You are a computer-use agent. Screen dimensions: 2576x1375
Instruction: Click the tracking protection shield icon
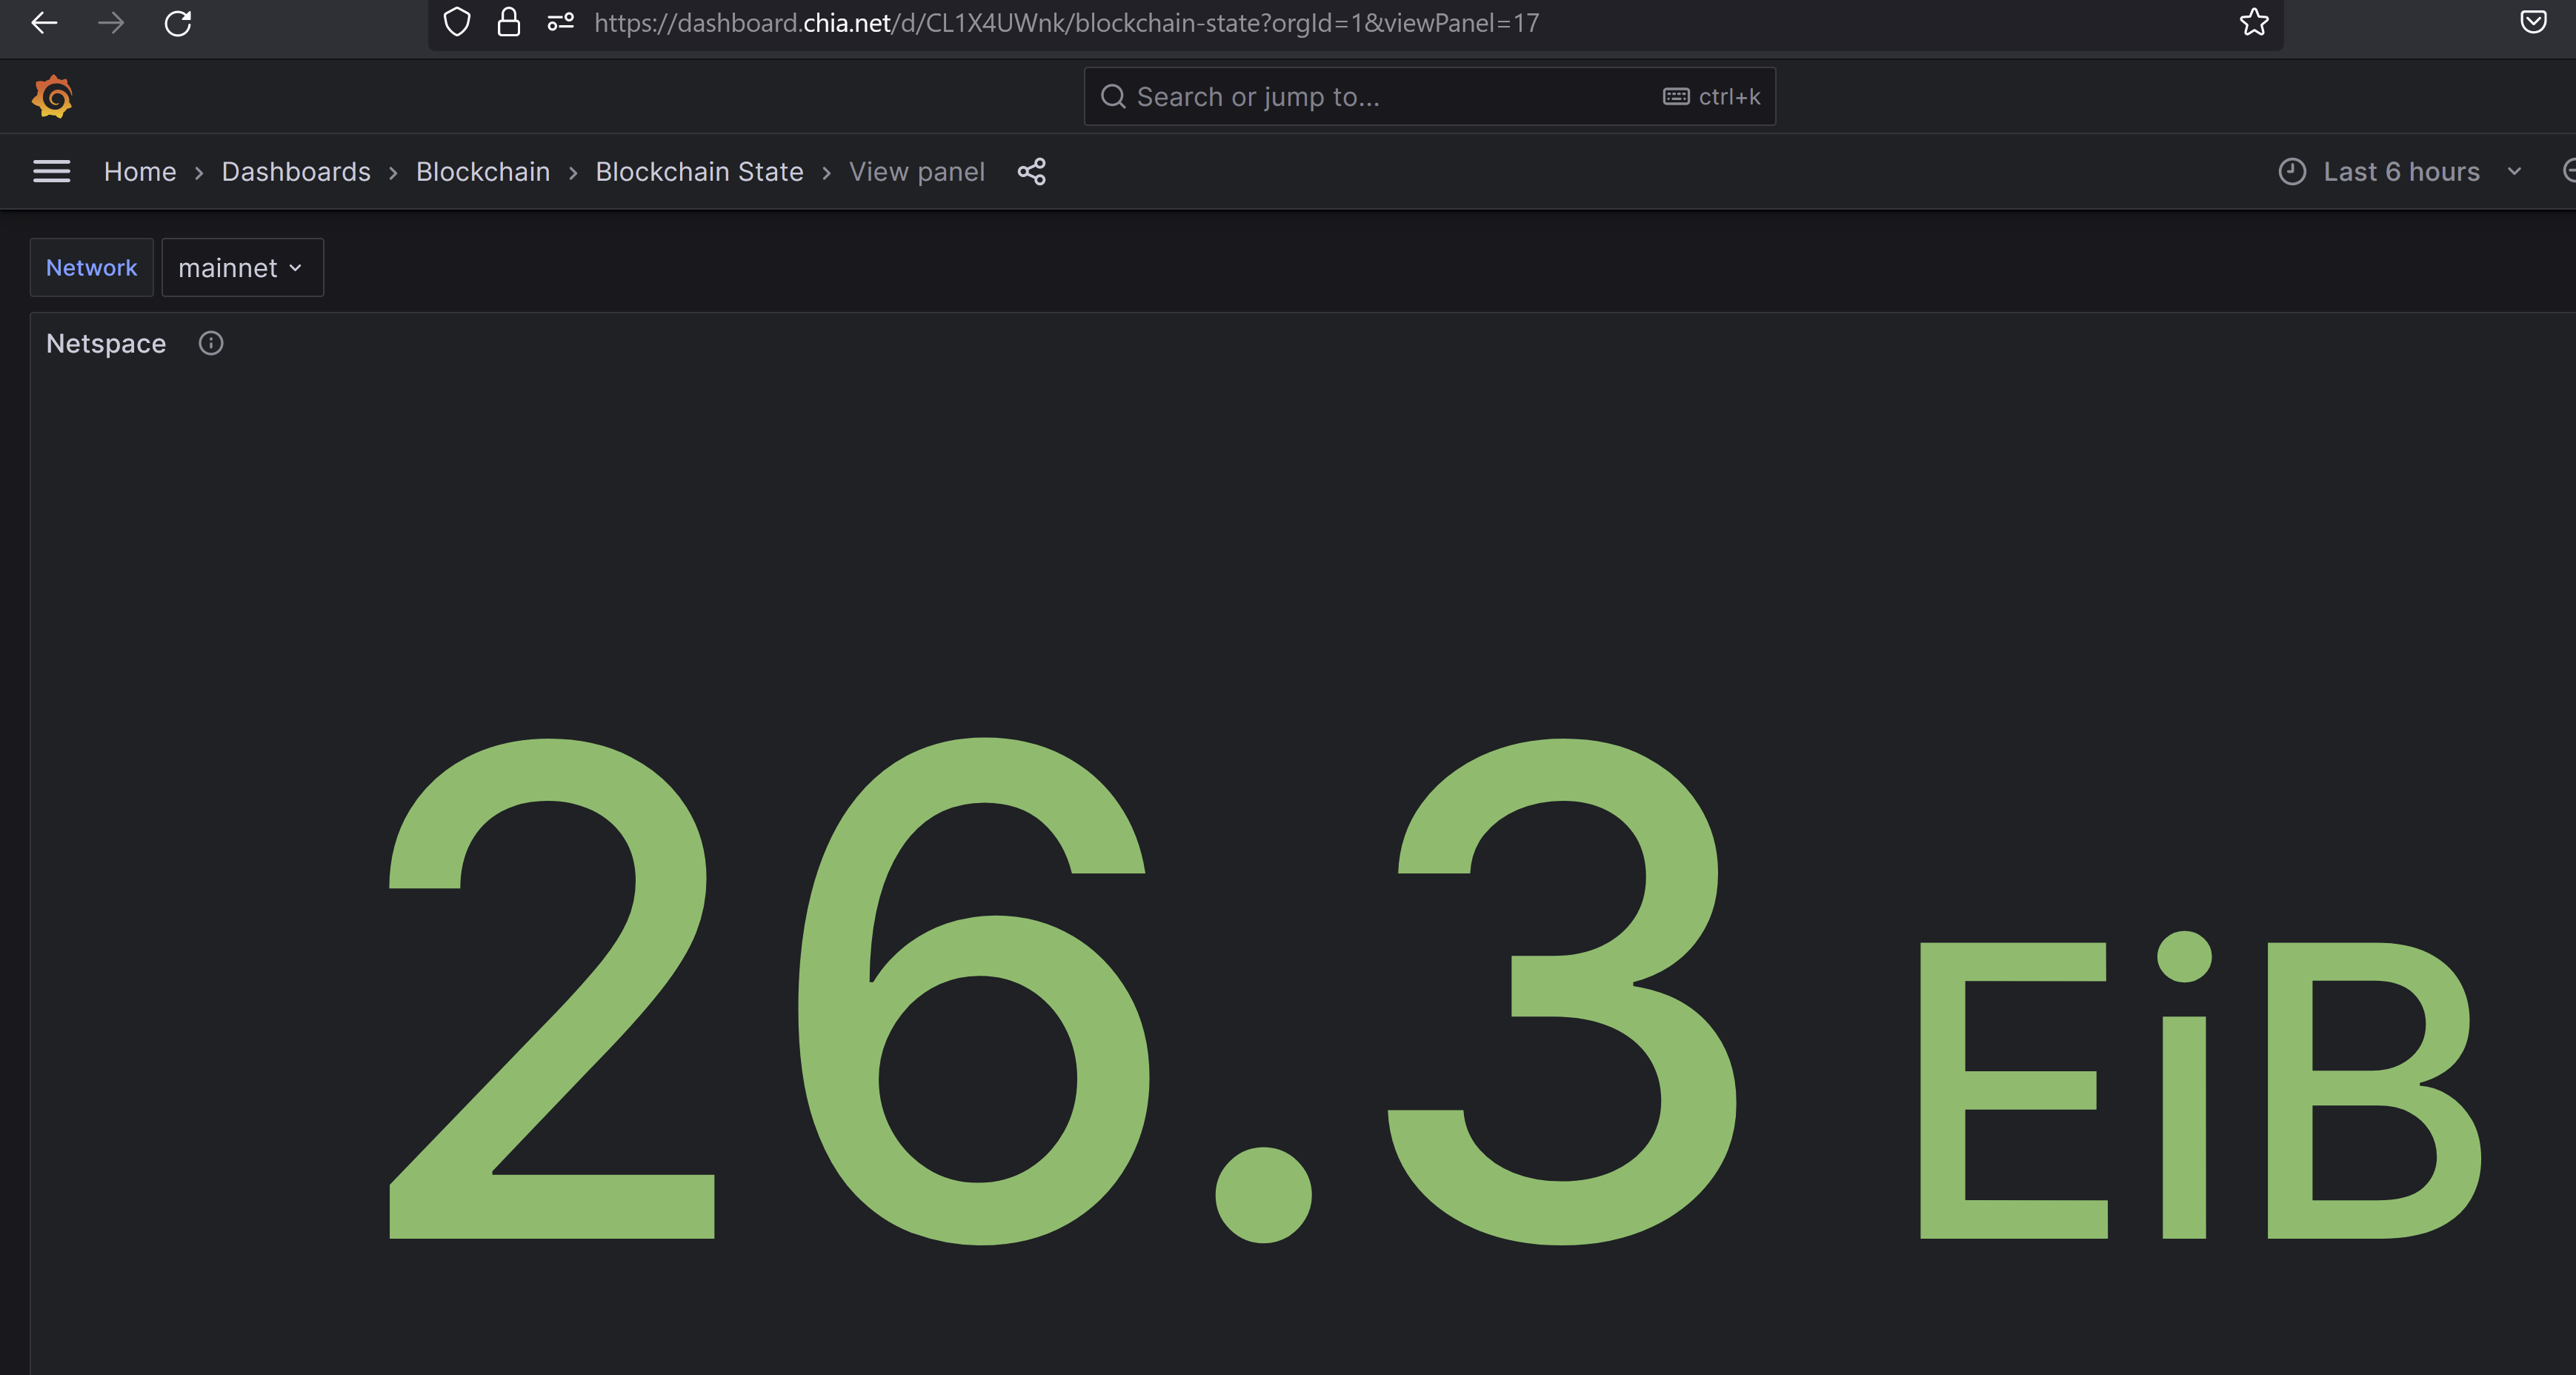[x=456, y=22]
